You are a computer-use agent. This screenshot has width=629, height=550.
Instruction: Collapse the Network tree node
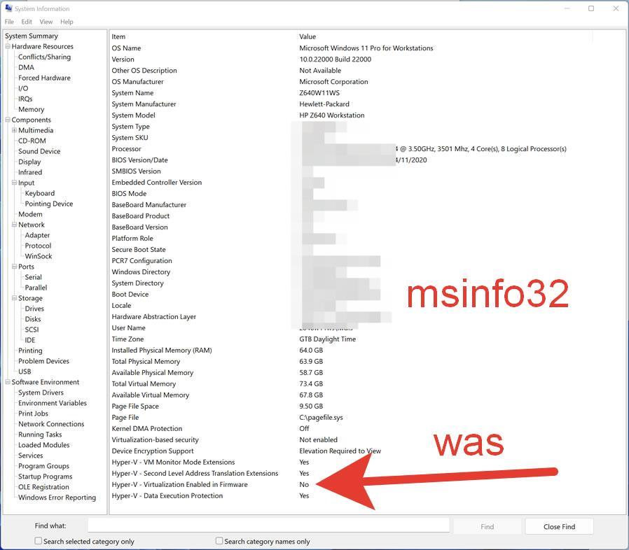point(15,225)
